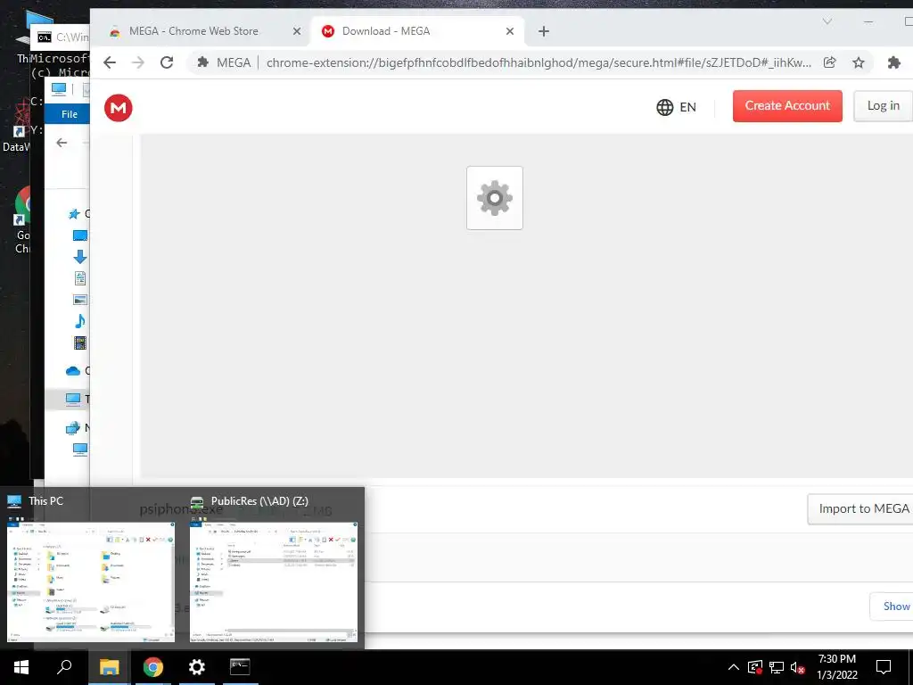This screenshot has width=913, height=685.
Task: Select Downloads arrow in Explorer sidebar
Action: point(79,257)
